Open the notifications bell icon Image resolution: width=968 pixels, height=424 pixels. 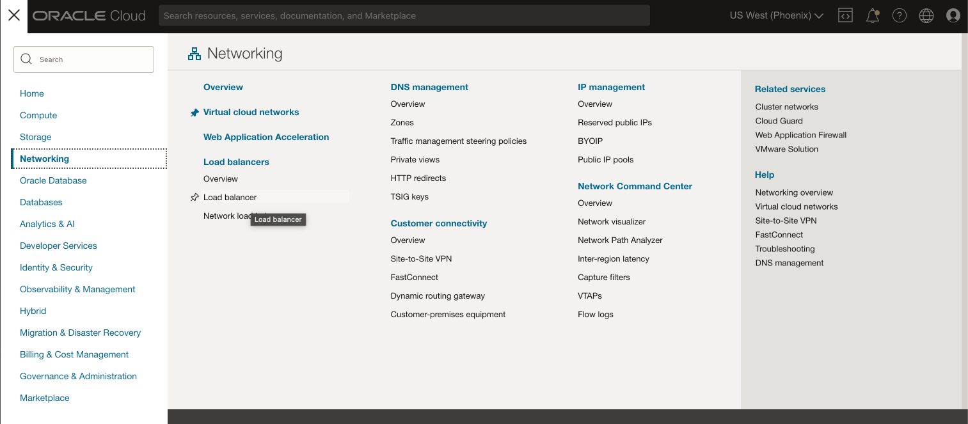(872, 15)
